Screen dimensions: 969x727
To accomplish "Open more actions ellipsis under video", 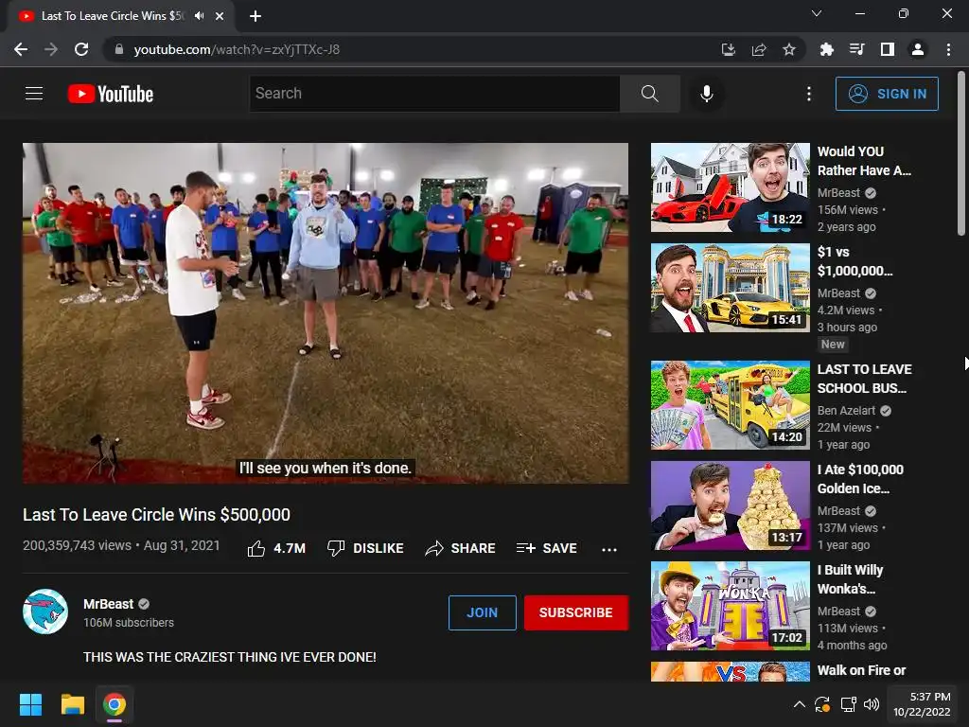I will (608, 549).
